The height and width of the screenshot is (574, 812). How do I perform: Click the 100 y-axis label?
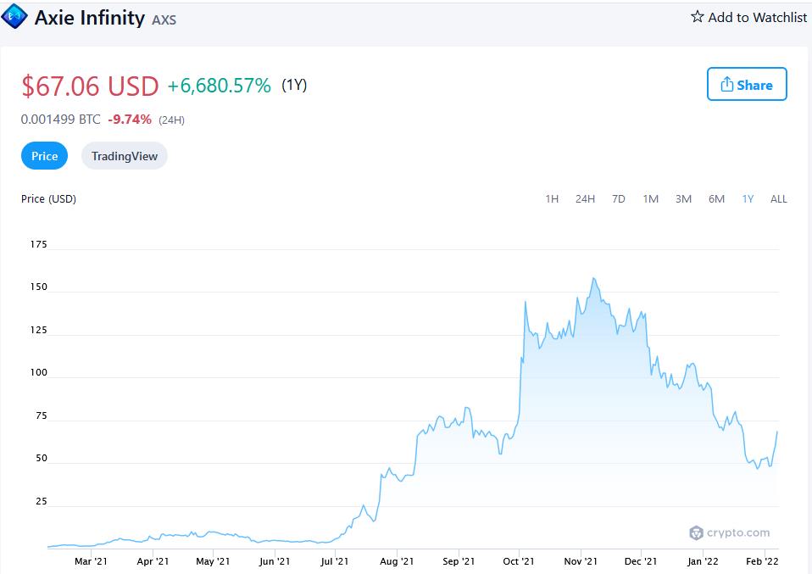click(38, 372)
